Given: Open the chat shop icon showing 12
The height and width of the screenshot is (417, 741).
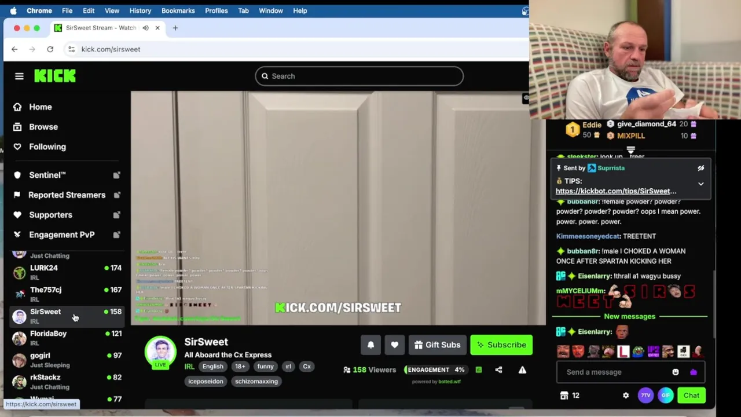Looking at the screenshot, I should 570,395.
